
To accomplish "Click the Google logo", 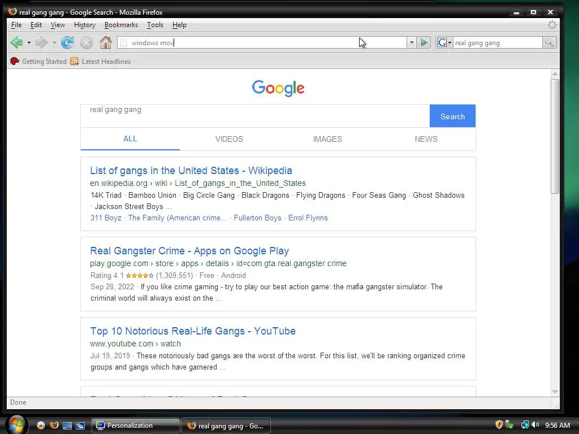I will (x=278, y=88).
